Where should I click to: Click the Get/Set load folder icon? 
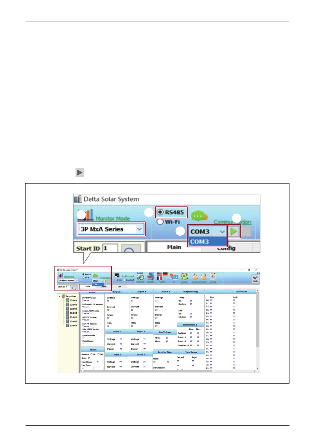[x=195, y=277]
